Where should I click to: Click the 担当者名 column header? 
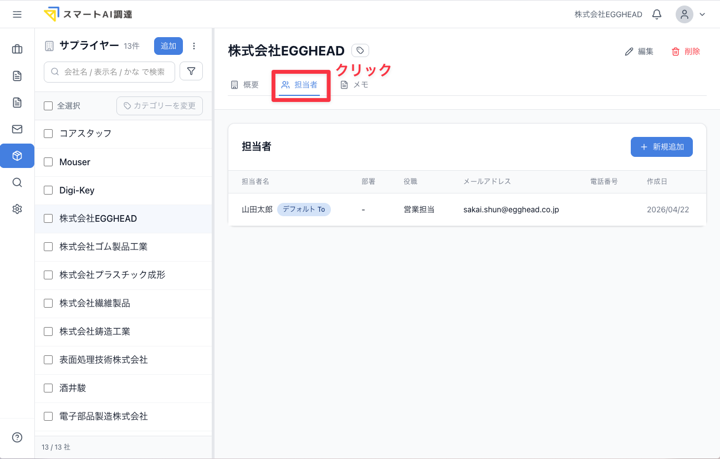point(256,181)
